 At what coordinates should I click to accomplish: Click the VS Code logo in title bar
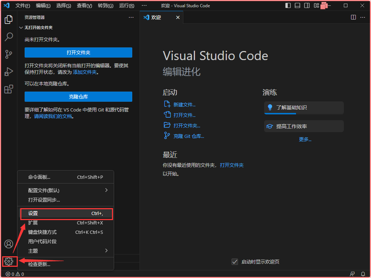pyautogui.click(x=7, y=5)
